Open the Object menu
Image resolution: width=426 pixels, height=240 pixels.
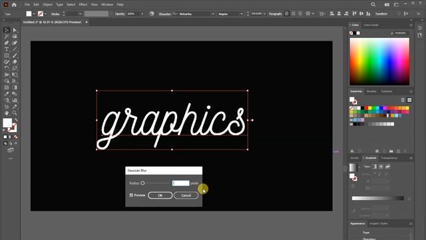pyautogui.click(x=47, y=5)
